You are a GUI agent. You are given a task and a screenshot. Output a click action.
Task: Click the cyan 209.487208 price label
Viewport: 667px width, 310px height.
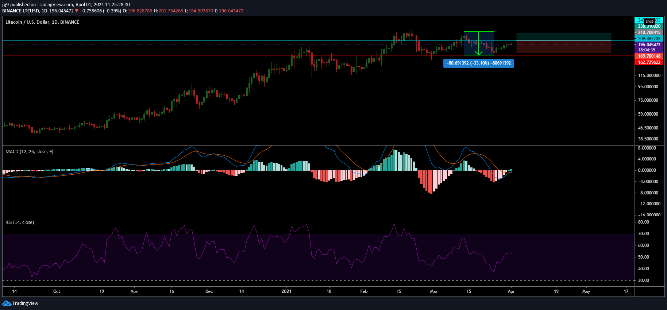(649, 39)
